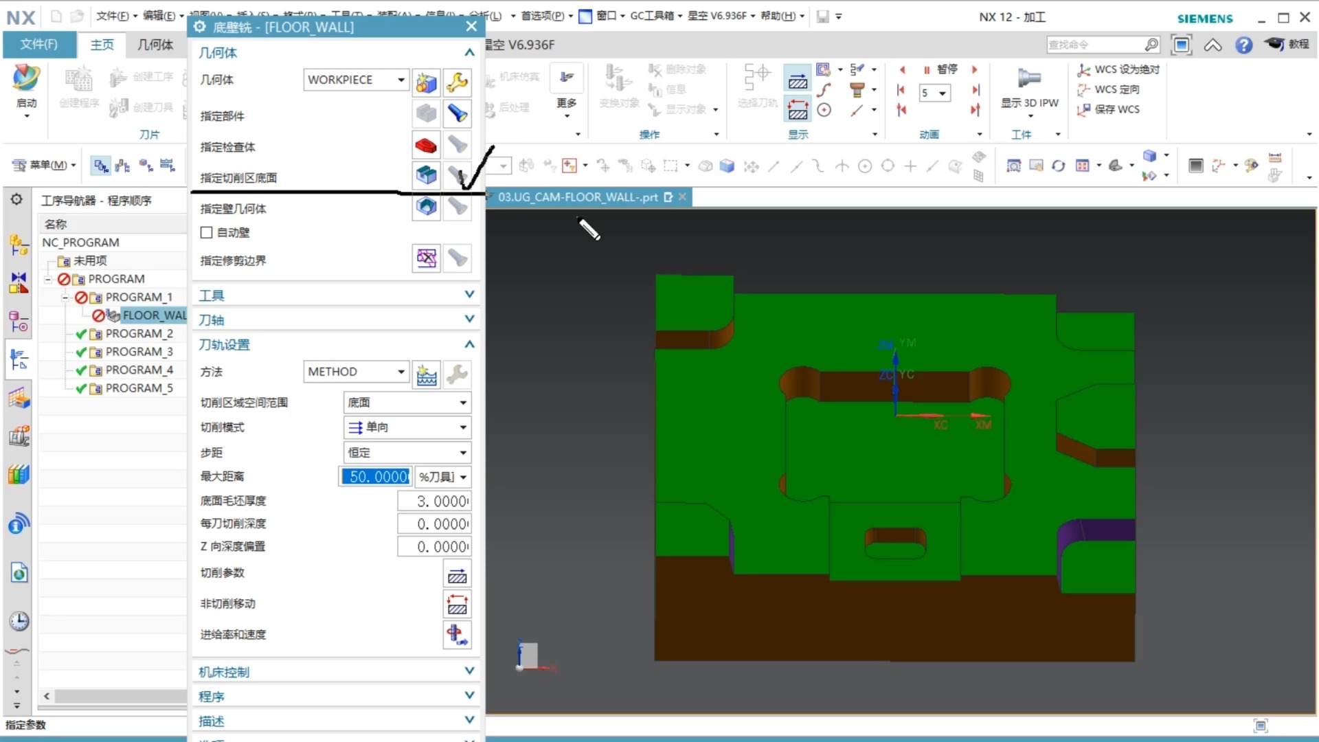1319x742 pixels.
Task: Expand the 工具 (Tool) section
Action: coord(469,295)
